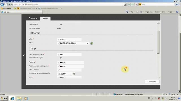Click the Show desktop button
The width and height of the screenshot is (181, 101).
click(x=179, y=98)
